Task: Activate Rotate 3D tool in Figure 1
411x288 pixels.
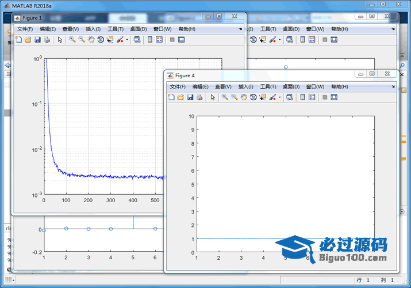Action: coord(101,40)
